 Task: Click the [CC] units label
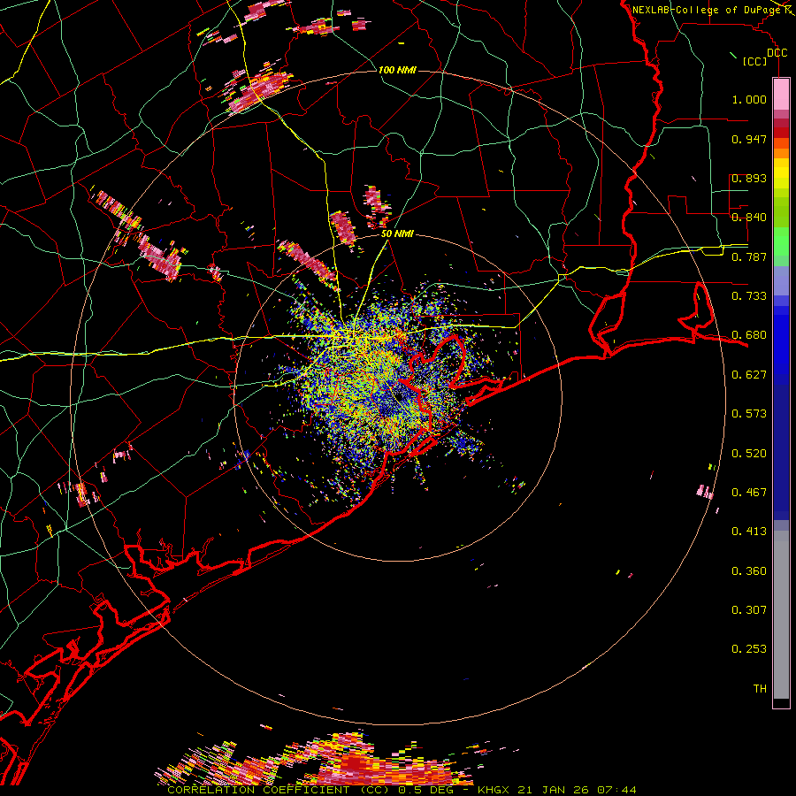755,61
